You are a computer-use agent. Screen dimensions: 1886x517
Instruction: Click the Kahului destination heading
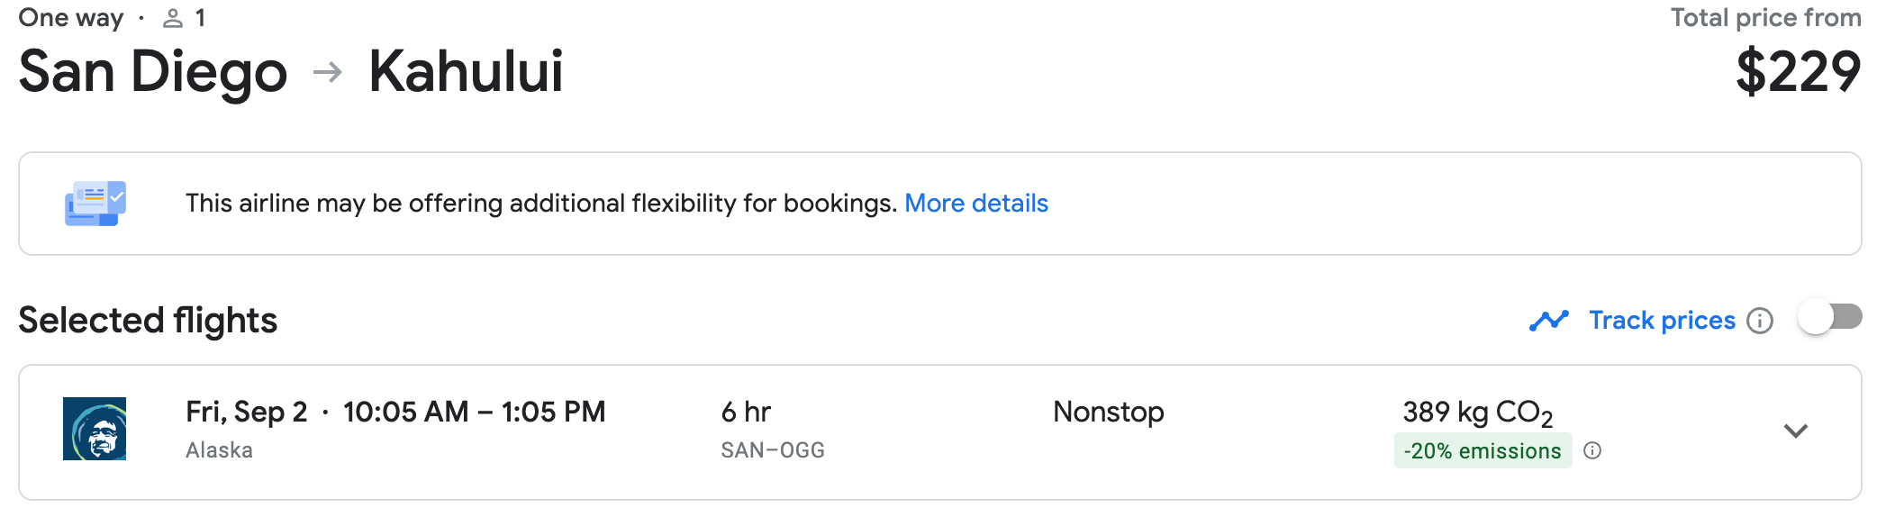tap(466, 71)
